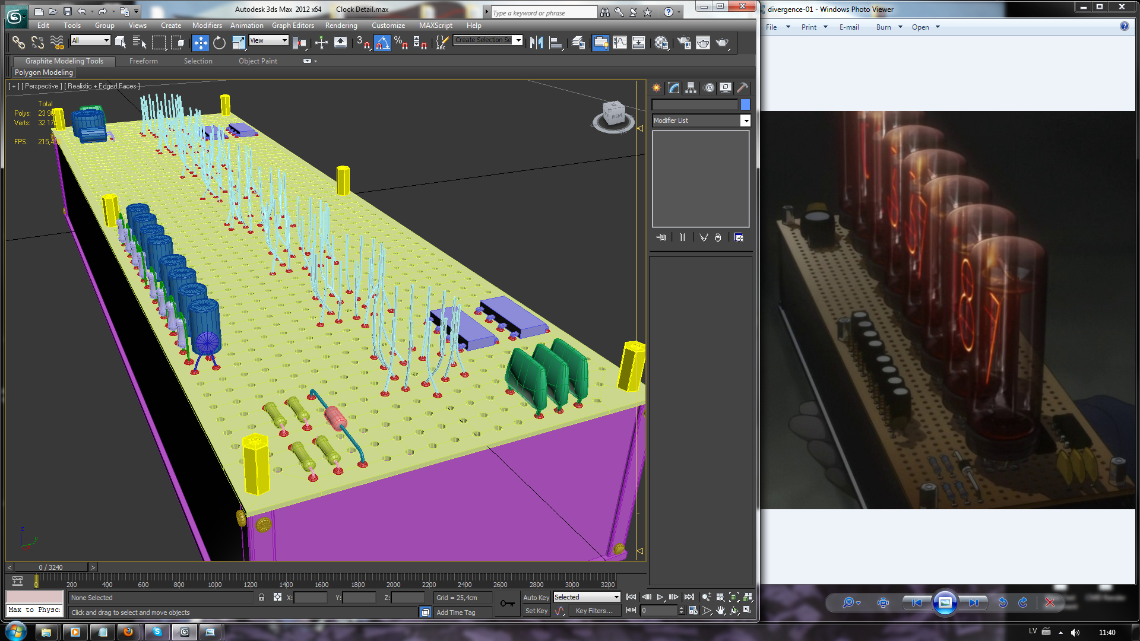The width and height of the screenshot is (1140, 641).
Task: Toggle the Angle Snap button
Action: (x=382, y=43)
